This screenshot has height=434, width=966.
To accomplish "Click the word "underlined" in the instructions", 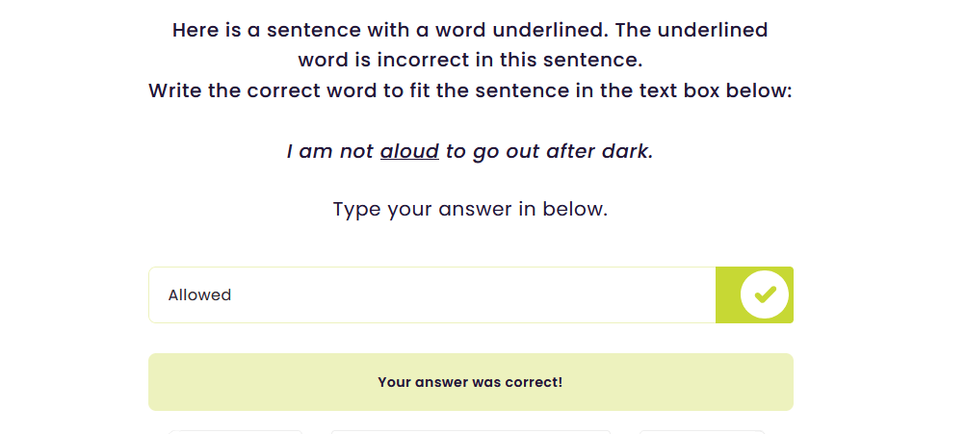I will click(711, 30).
